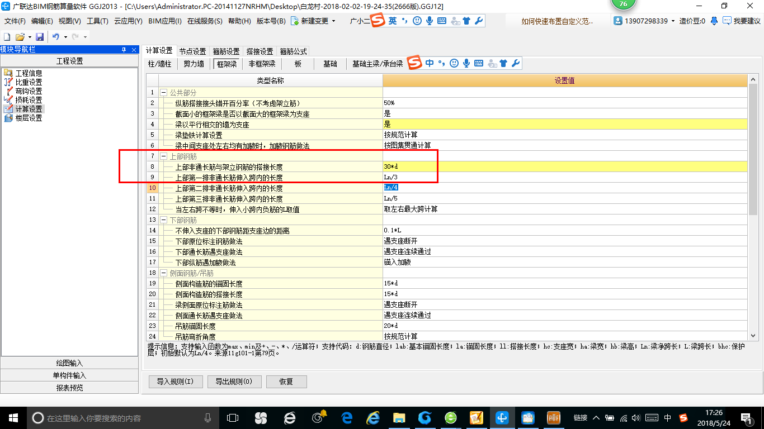Click the settings table vertical scrollbar
Screen dimensions: 764x429
pos(753,151)
